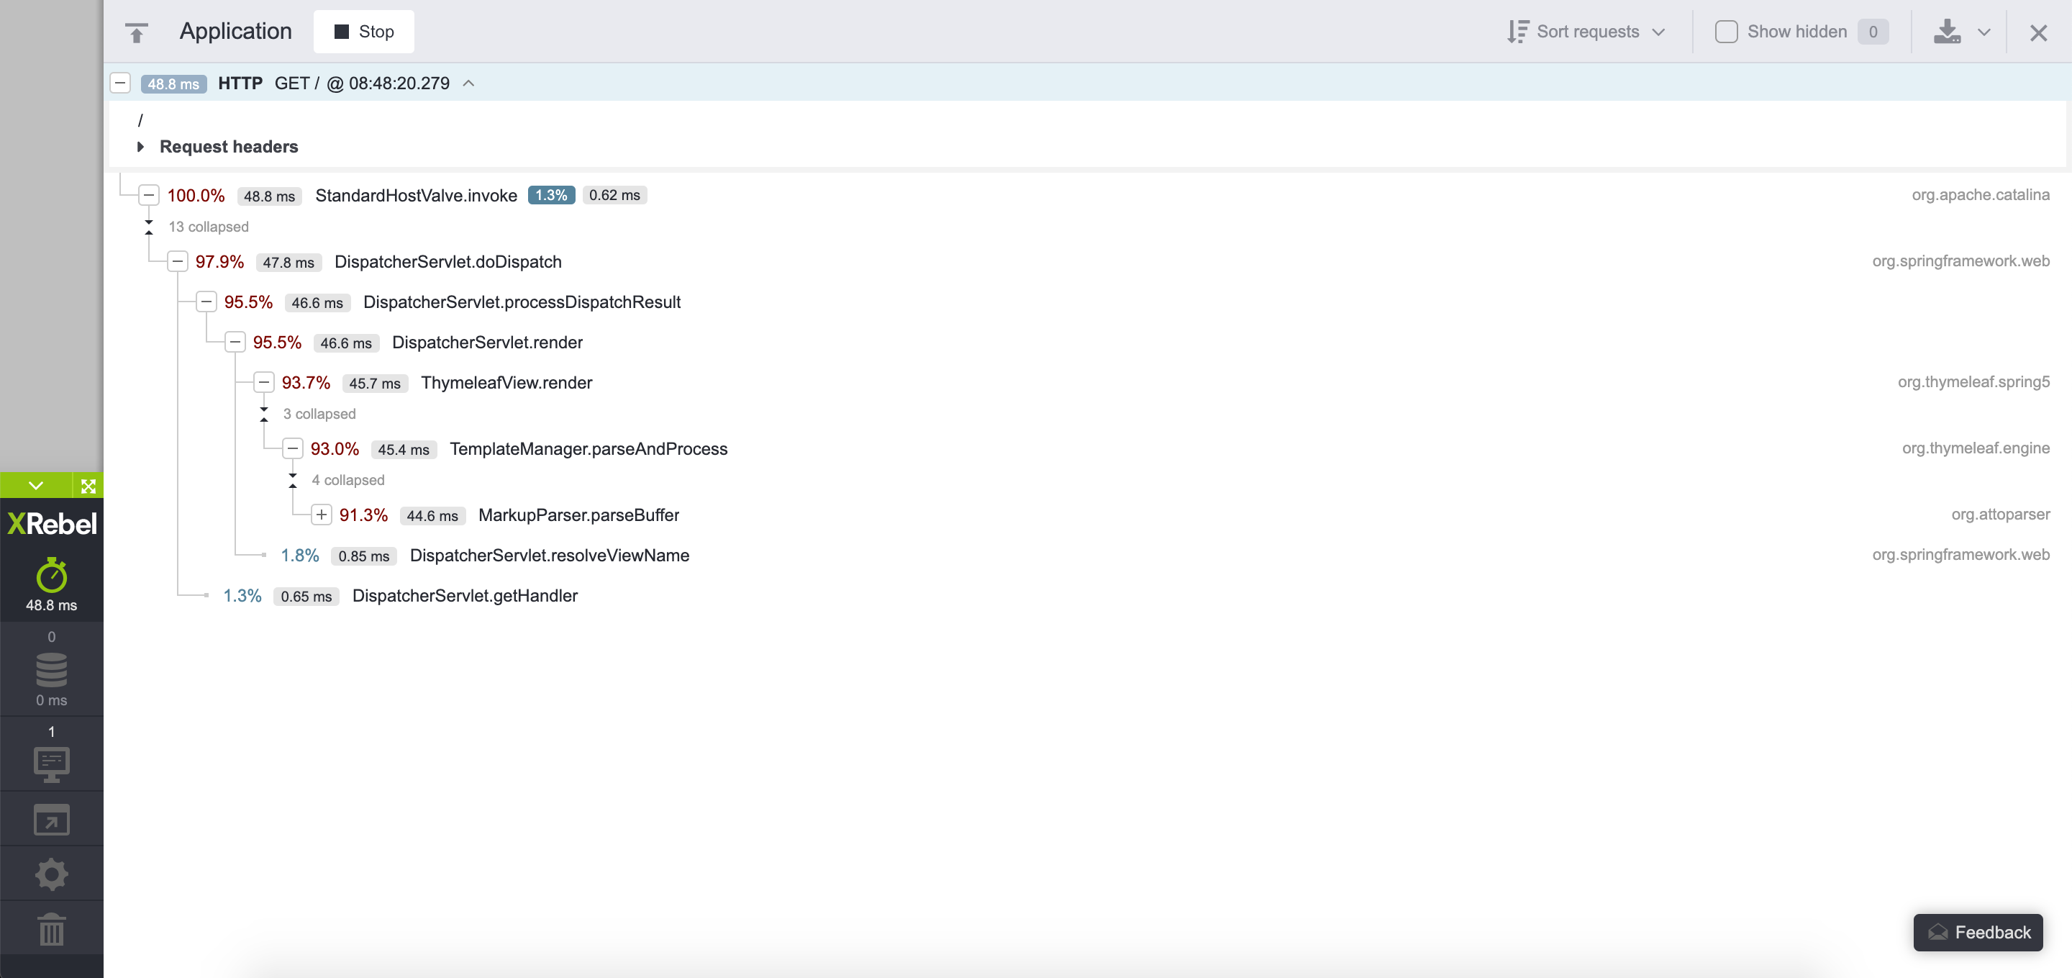Download the trace with the export icon
Screen dimensions: 2072x978
click(x=1948, y=32)
